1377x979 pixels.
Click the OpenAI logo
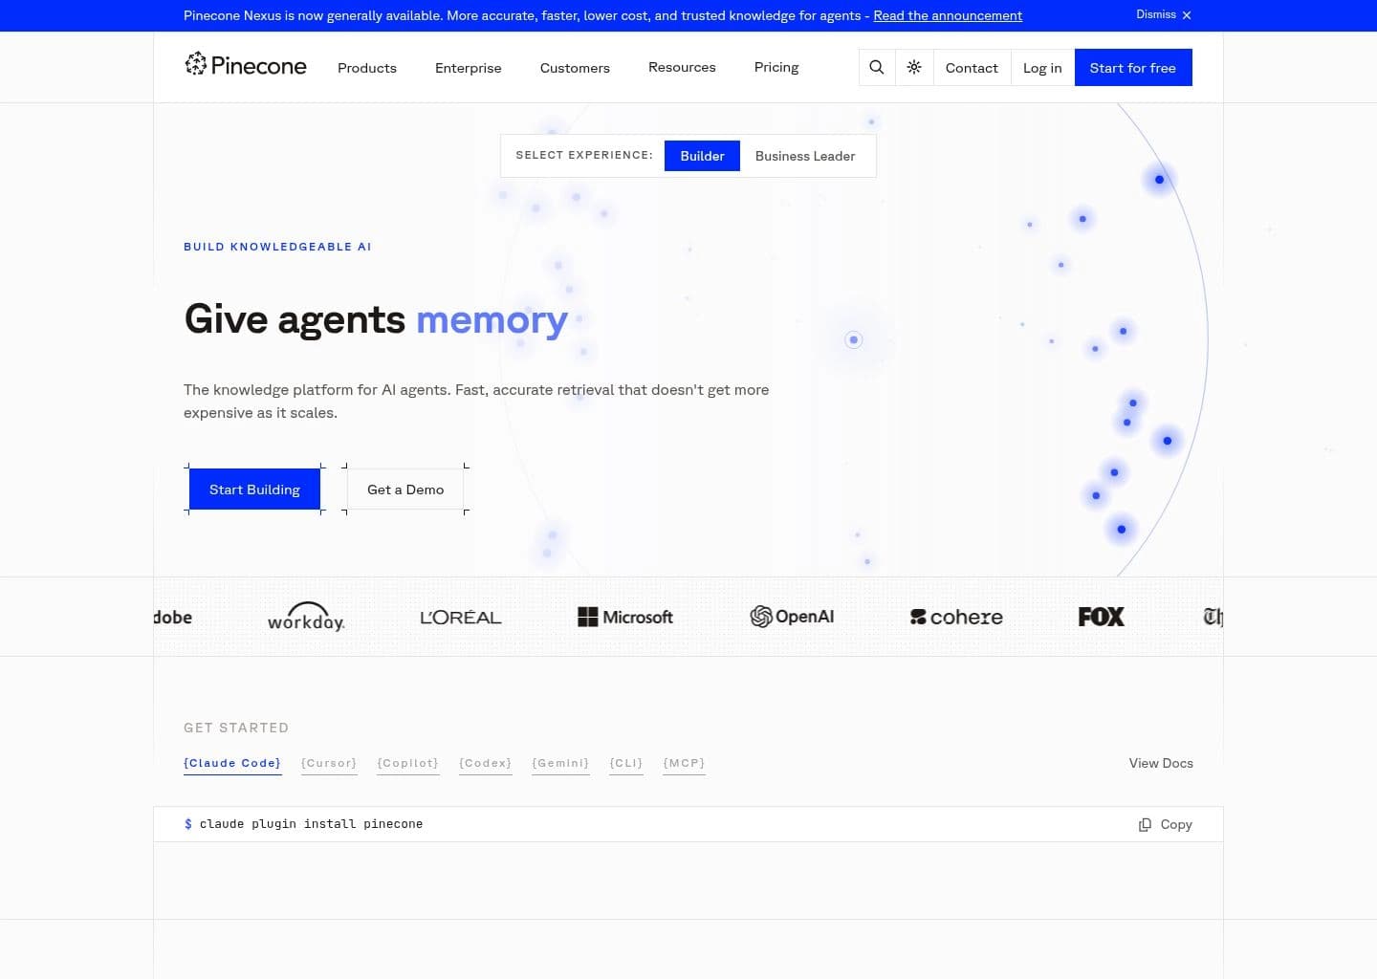tap(792, 617)
